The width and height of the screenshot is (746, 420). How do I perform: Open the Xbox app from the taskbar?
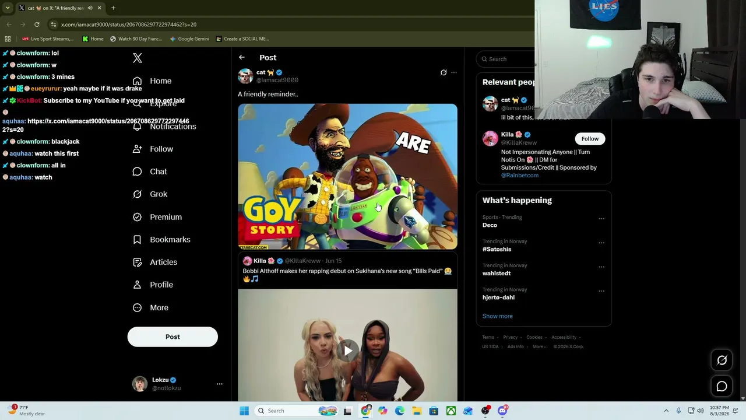[451, 411]
